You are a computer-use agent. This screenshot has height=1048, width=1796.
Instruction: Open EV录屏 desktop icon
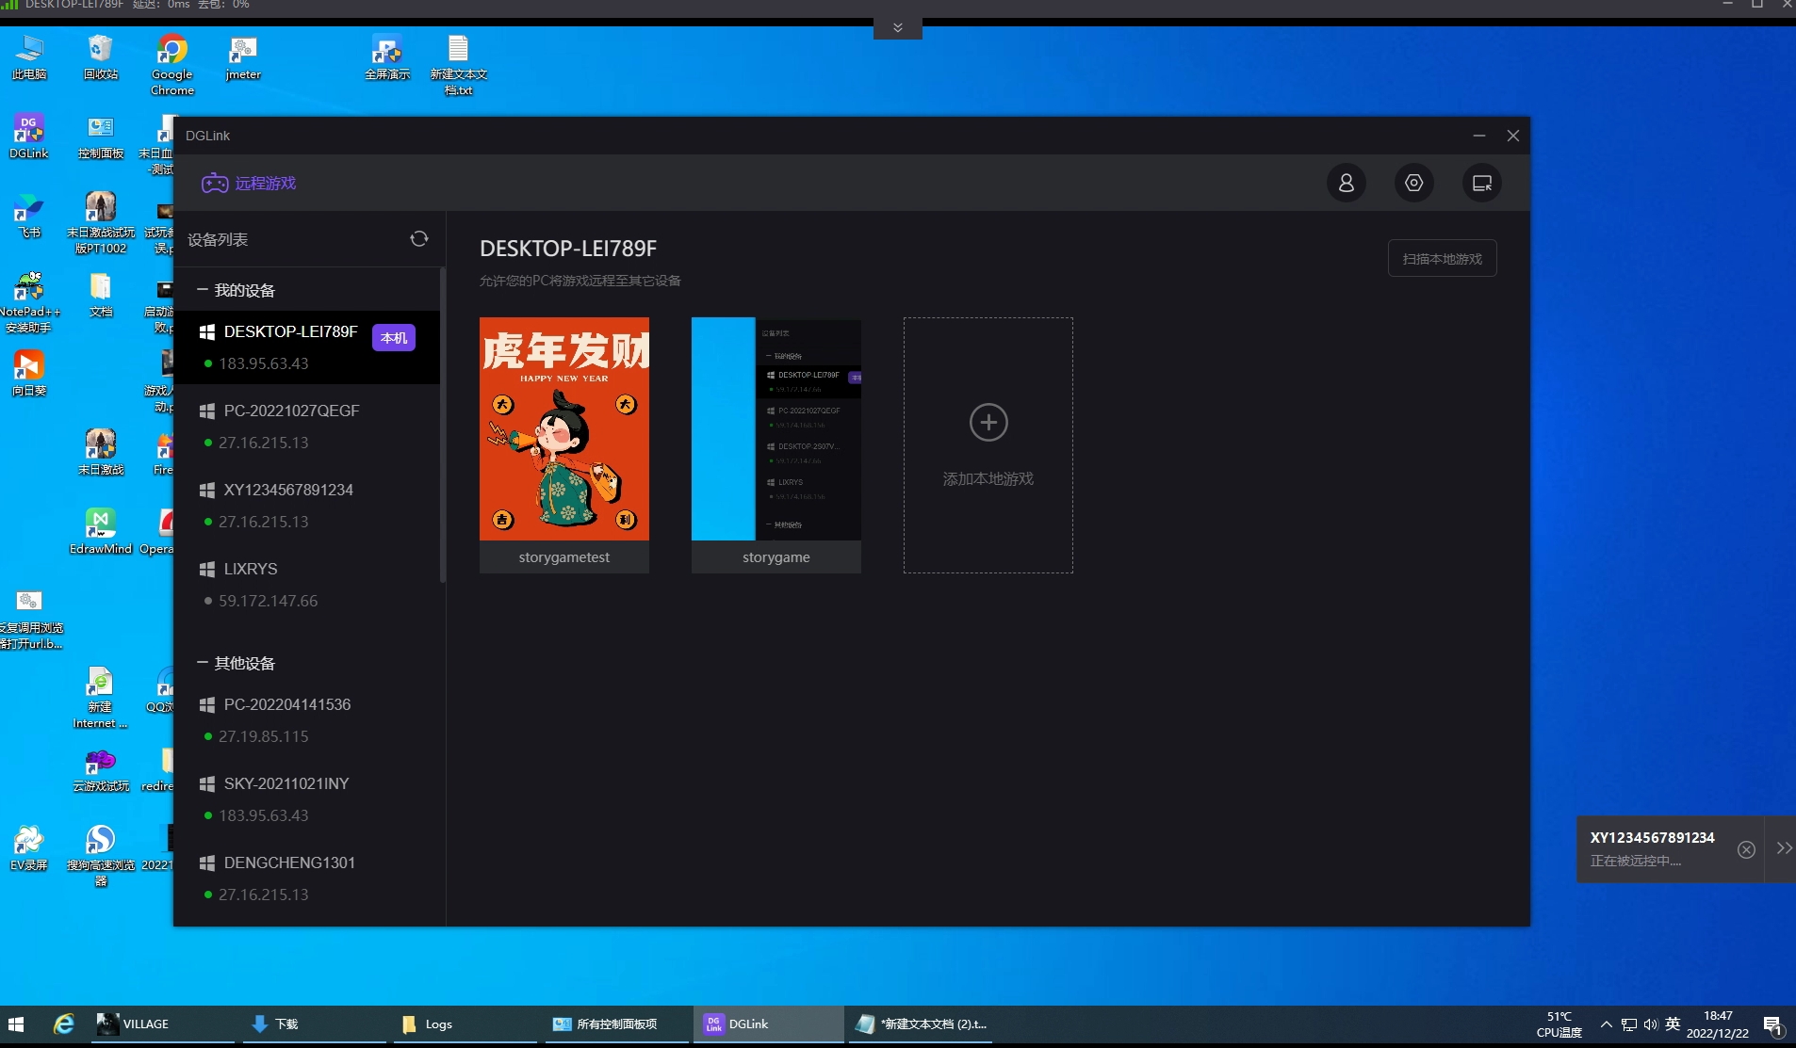29,848
